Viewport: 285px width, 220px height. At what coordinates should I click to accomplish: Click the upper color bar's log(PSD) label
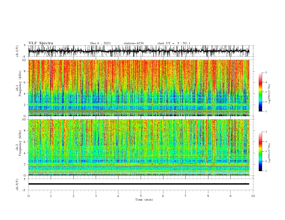[270, 94]
